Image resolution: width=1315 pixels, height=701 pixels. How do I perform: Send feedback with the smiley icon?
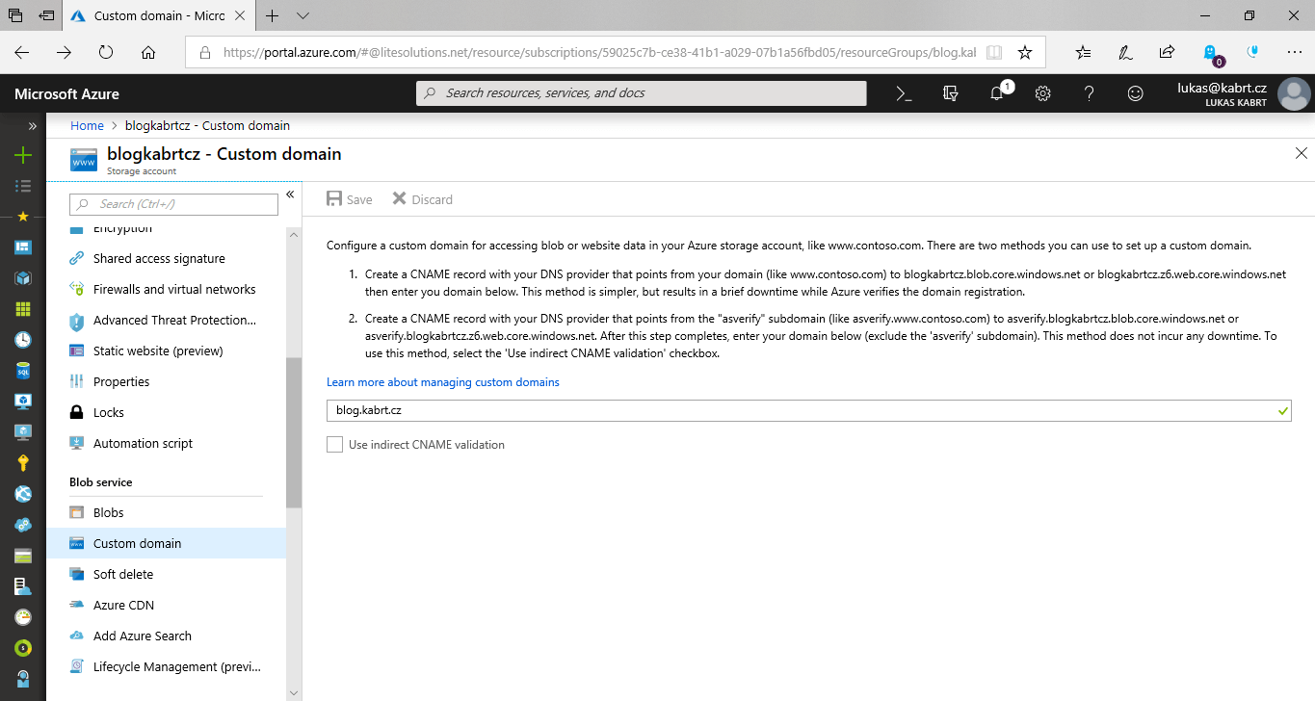click(1135, 93)
